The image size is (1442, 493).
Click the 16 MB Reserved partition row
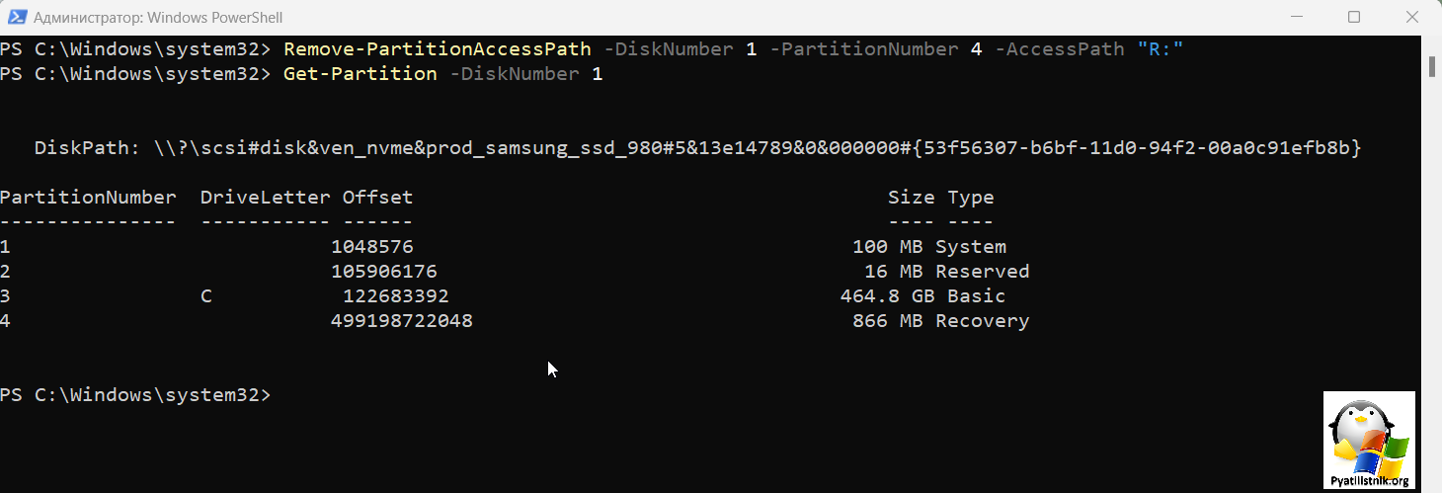515,272
